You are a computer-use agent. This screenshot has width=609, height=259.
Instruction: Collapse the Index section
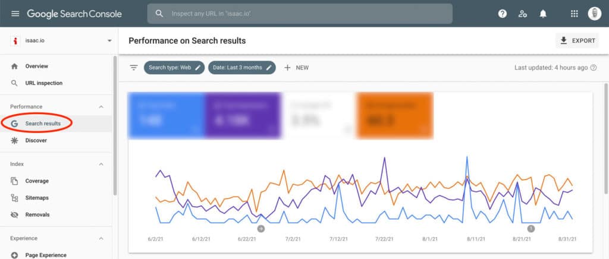point(101,164)
